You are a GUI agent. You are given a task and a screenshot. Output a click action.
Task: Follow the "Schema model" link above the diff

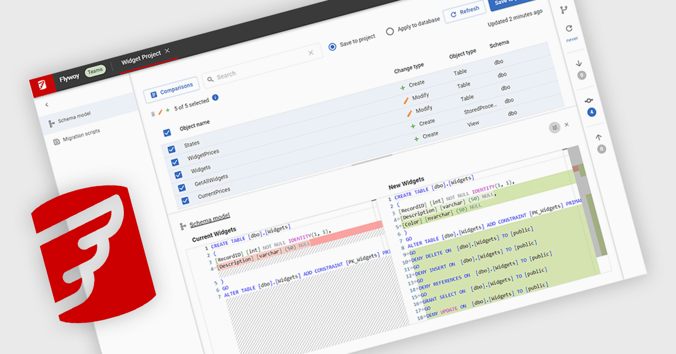[x=210, y=220]
